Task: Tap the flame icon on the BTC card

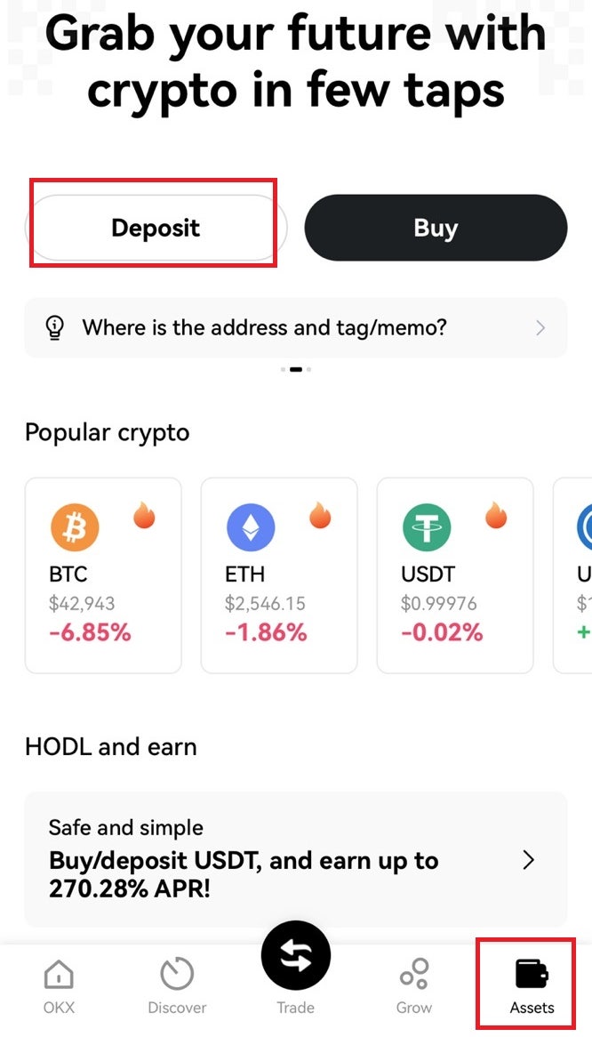Action: pyautogui.click(x=144, y=515)
